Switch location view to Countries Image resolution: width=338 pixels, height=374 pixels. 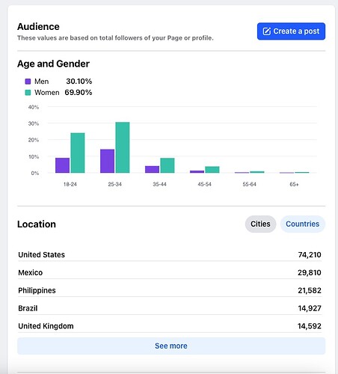click(303, 224)
